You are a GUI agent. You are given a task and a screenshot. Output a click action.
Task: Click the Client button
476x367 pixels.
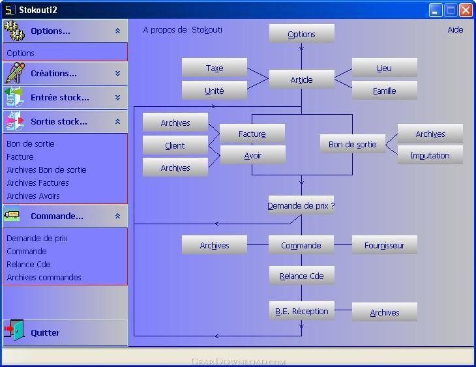click(x=175, y=145)
